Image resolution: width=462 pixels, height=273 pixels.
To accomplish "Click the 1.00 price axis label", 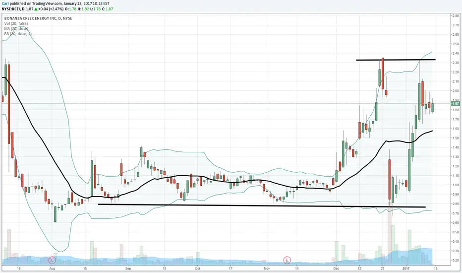I will point(456,185).
